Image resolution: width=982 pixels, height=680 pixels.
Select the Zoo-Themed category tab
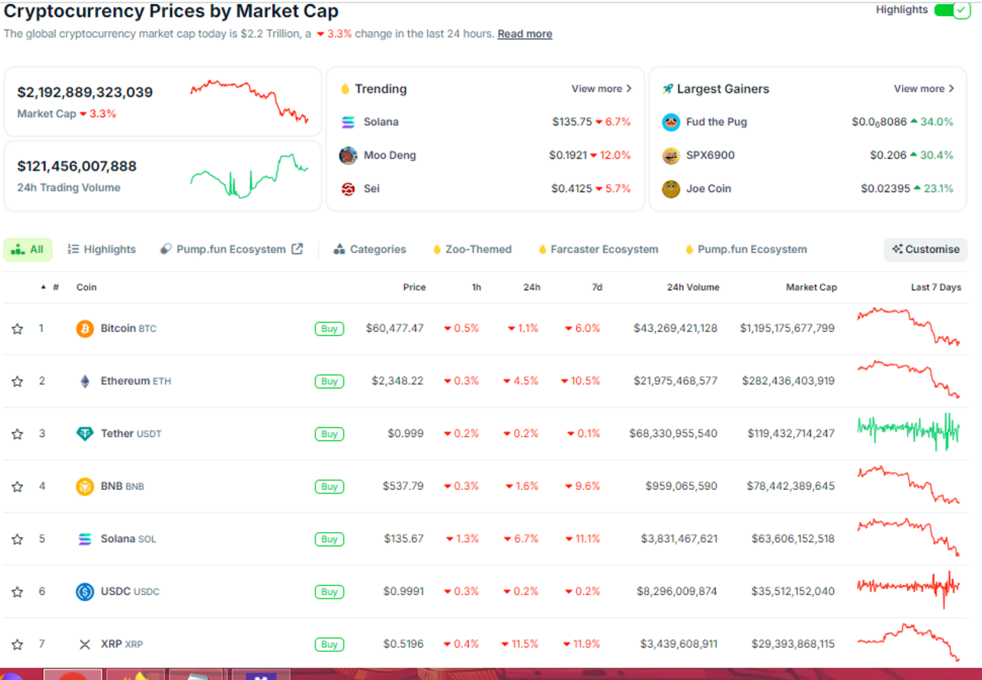click(471, 249)
